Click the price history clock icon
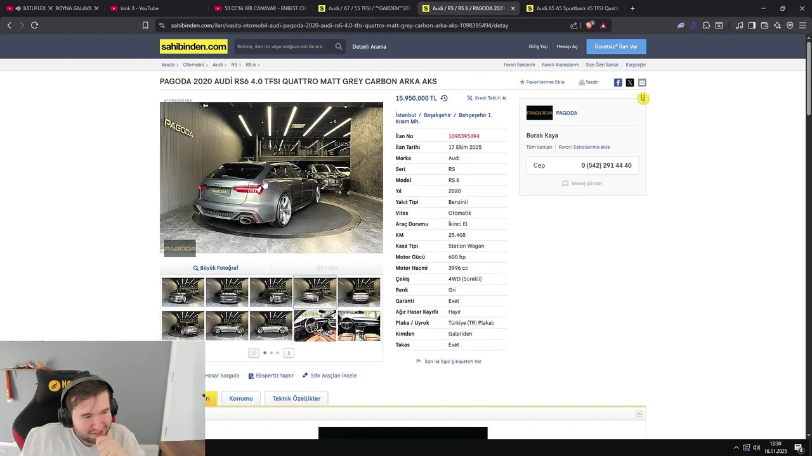 (x=444, y=98)
